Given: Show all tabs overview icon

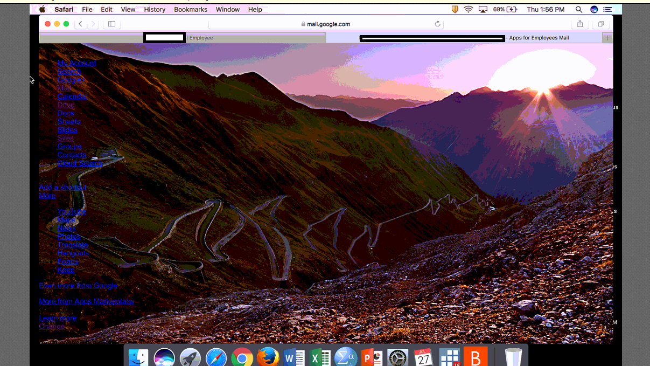Looking at the screenshot, I should [x=600, y=24].
